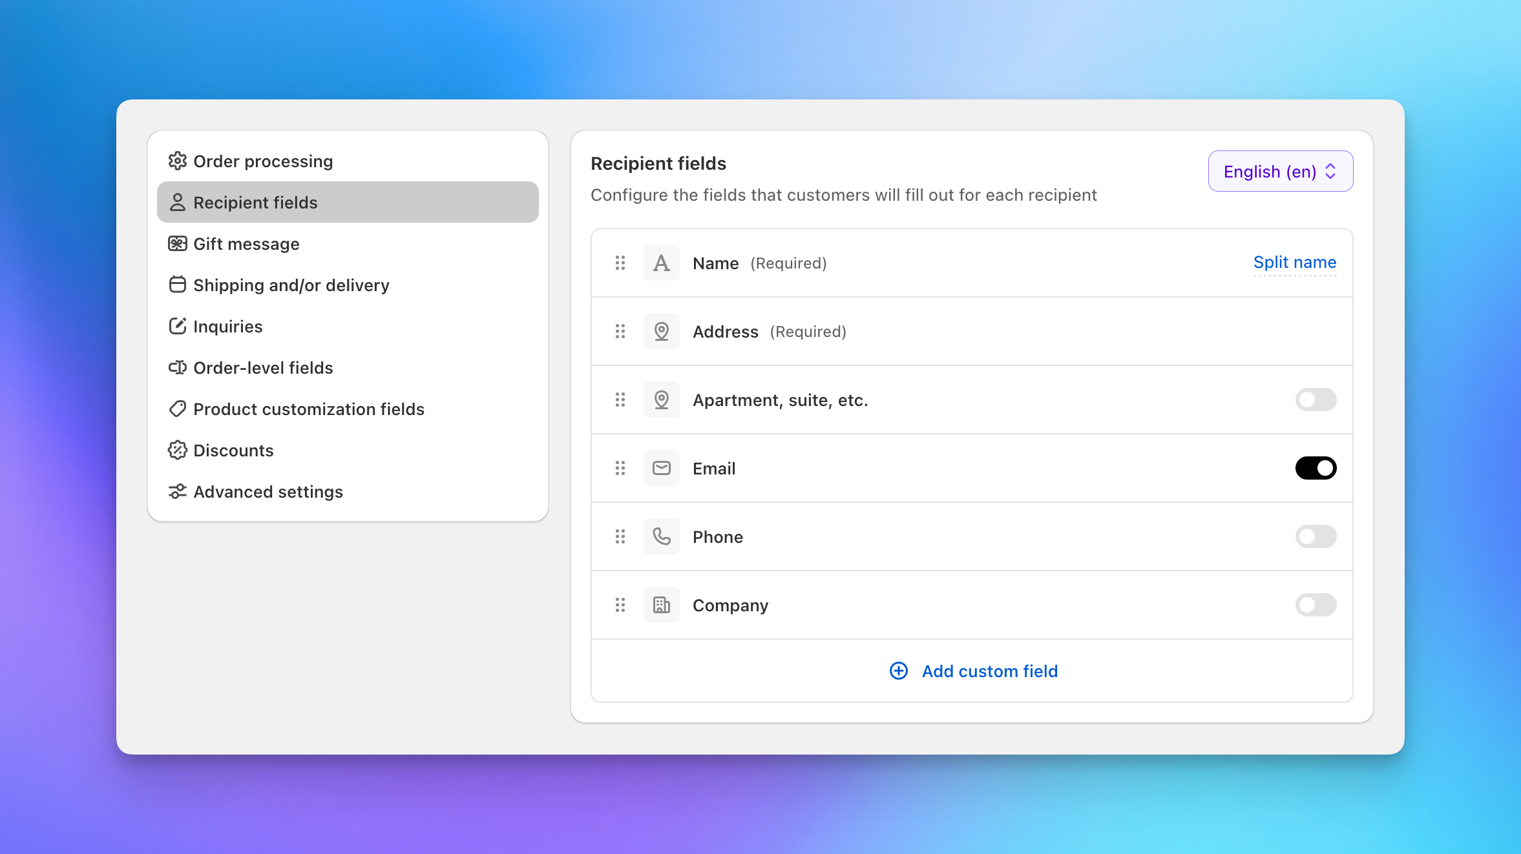Click the Name field label
This screenshot has width=1521, height=854.
(715, 263)
